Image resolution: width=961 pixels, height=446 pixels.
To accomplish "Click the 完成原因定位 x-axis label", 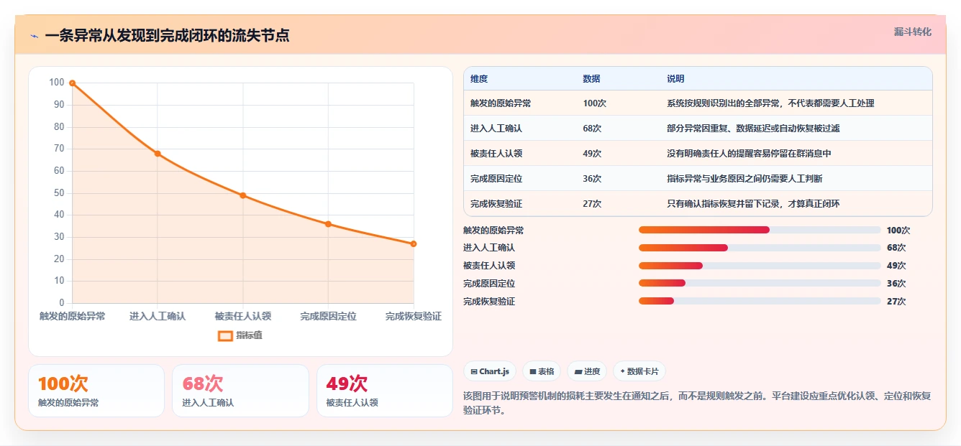I will coord(328,317).
